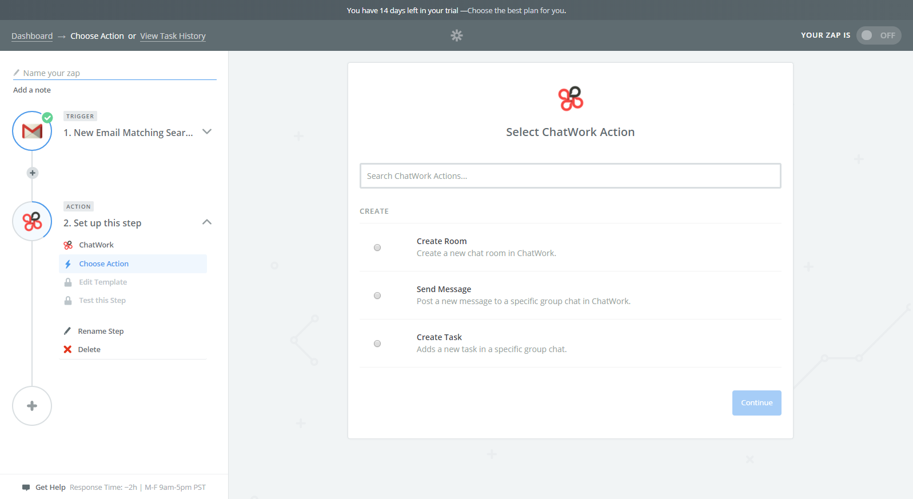
Task: Click 'You have 14 days left' trial text
Action: 402,10
